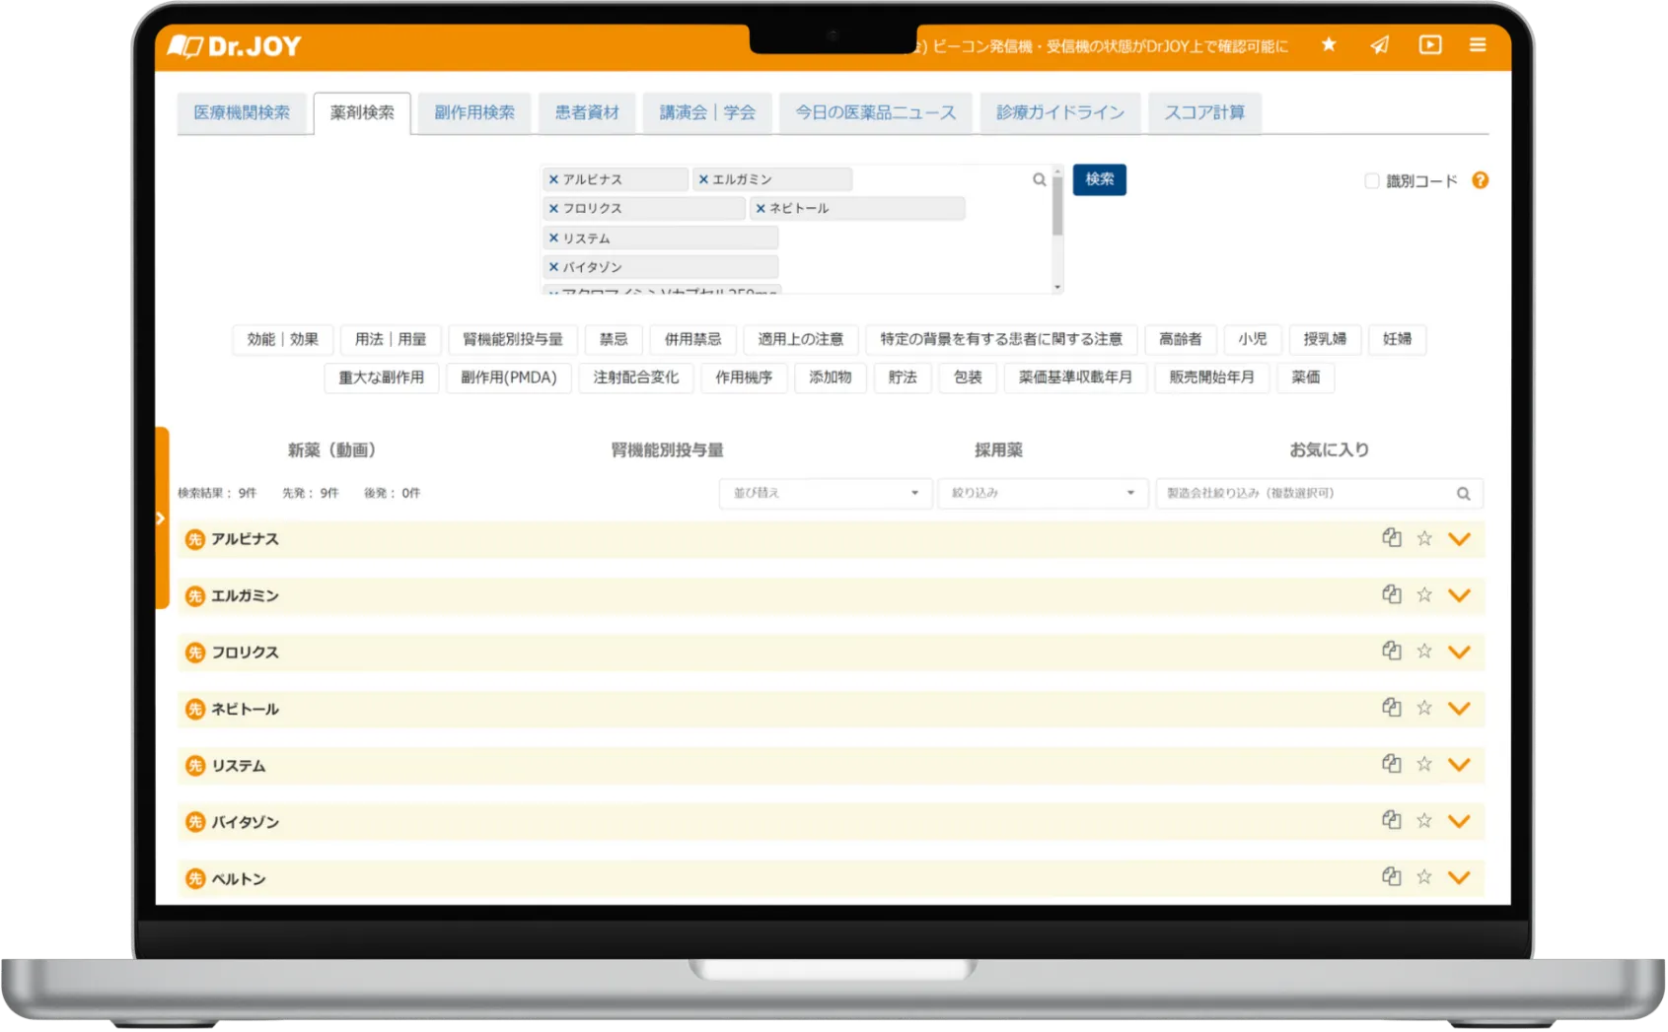The width and height of the screenshot is (1668, 1032).
Task: Favorite the ベルトン row with star
Action: click(x=1424, y=876)
